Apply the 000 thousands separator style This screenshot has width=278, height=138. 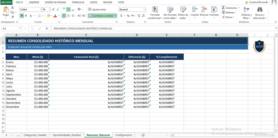click(x=132, y=16)
